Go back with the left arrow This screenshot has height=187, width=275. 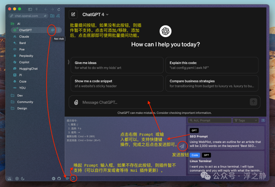pos(46,9)
